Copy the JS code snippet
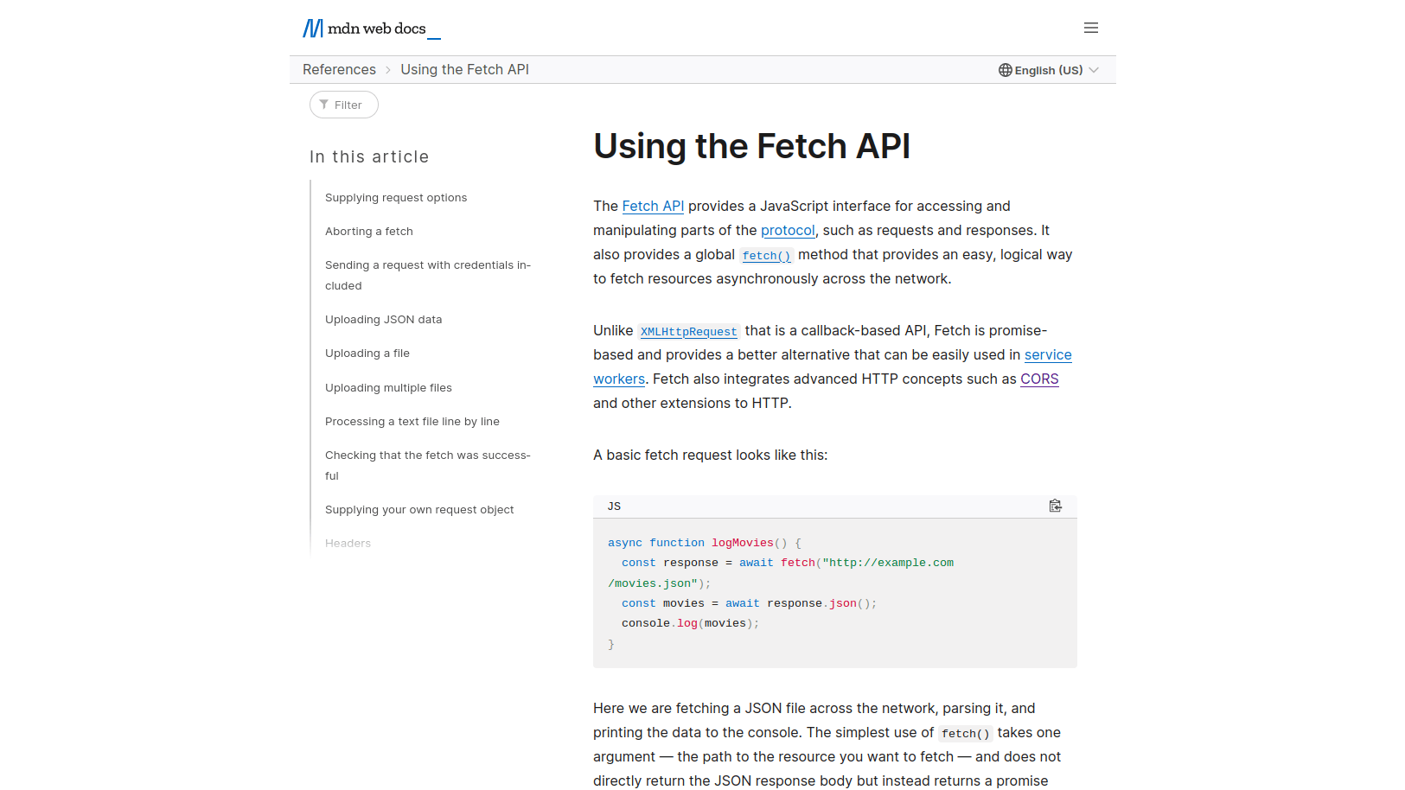Viewport: 1405px width, 790px height. coord(1055,506)
